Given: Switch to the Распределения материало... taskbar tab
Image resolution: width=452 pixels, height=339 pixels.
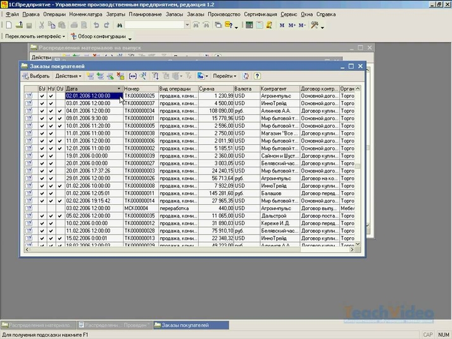Looking at the screenshot, I should [x=39, y=325].
